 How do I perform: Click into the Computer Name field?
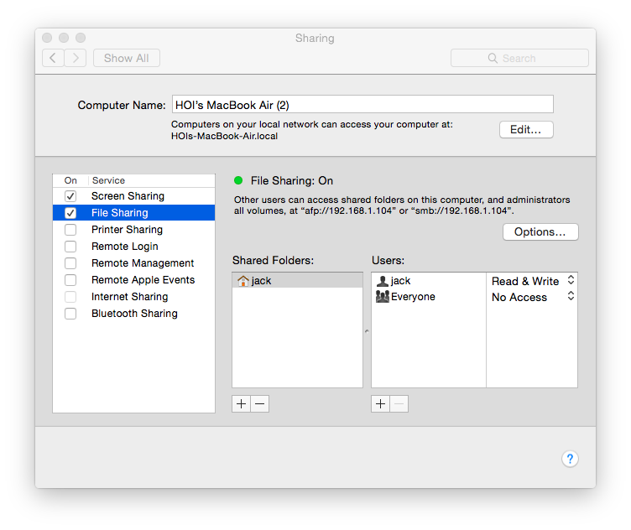362,105
